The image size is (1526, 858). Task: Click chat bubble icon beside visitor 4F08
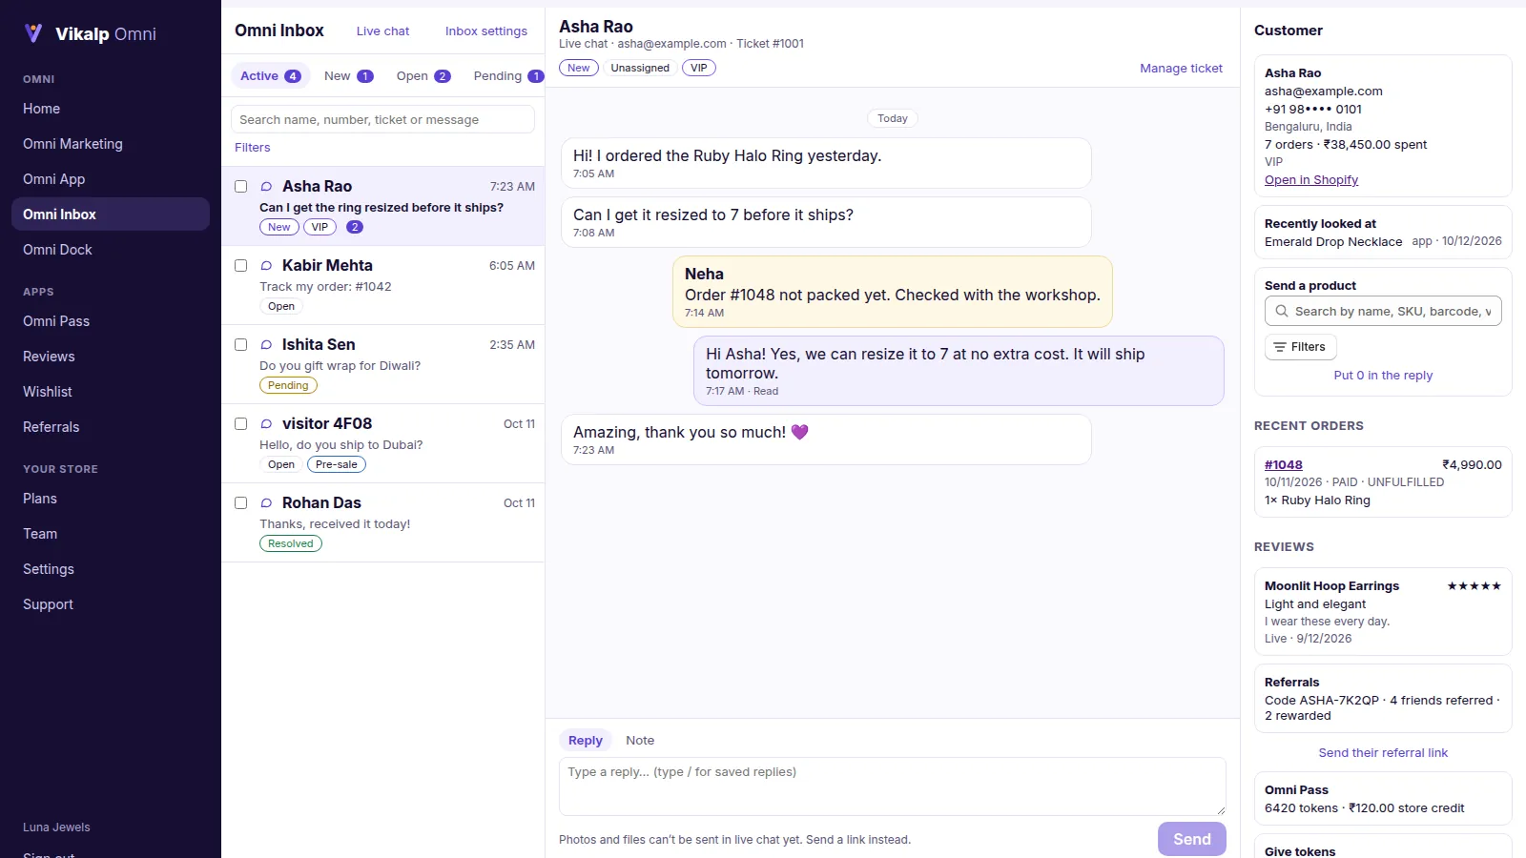point(267,424)
